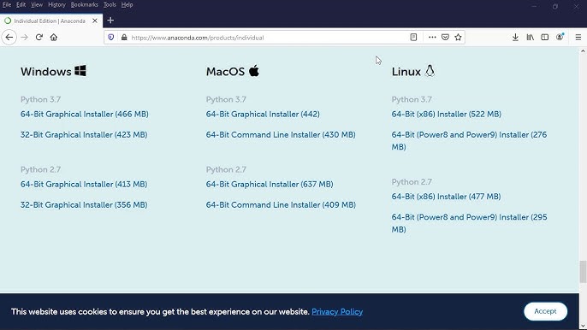The image size is (587, 330).
Task: Click the Accept cookies button
Action: coord(545,311)
